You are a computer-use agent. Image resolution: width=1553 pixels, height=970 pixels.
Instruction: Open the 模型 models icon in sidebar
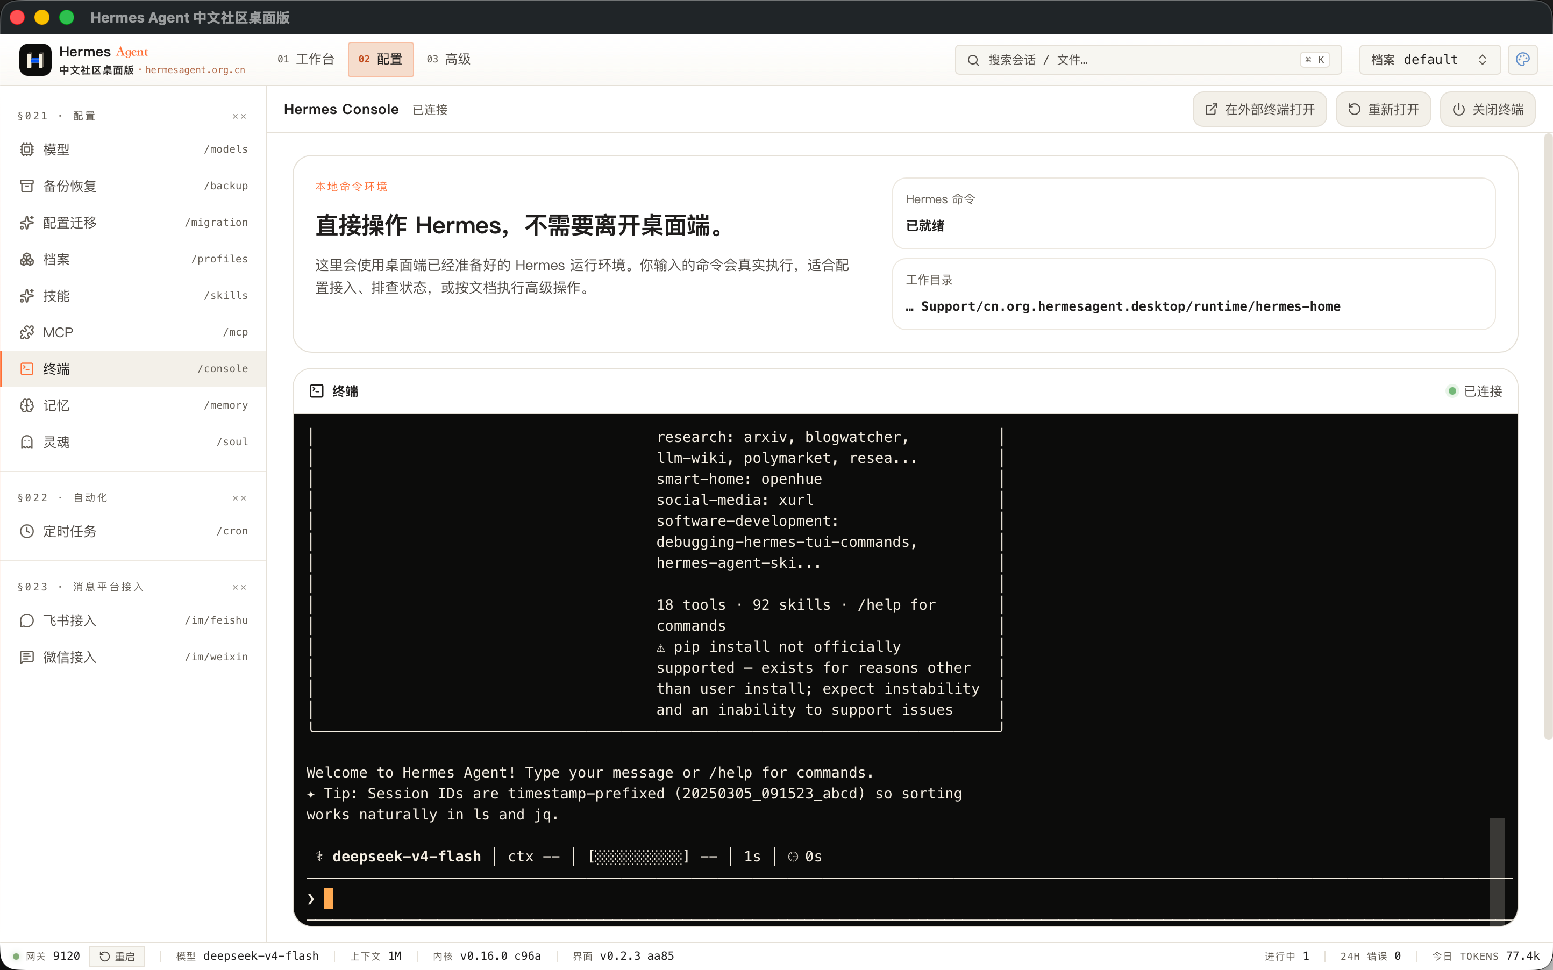pos(26,149)
